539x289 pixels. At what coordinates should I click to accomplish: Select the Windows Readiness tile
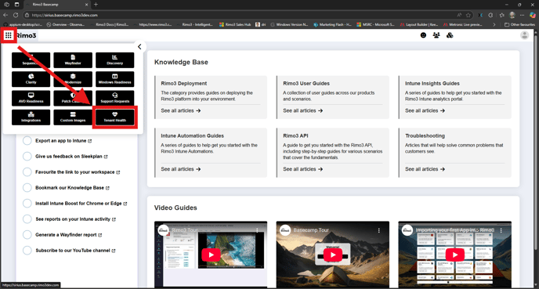(115, 79)
